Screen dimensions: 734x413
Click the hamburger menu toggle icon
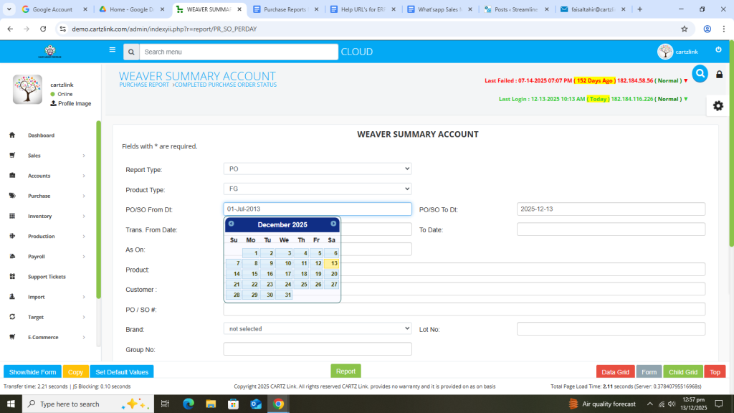pyautogui.click(x=112, y=50)
